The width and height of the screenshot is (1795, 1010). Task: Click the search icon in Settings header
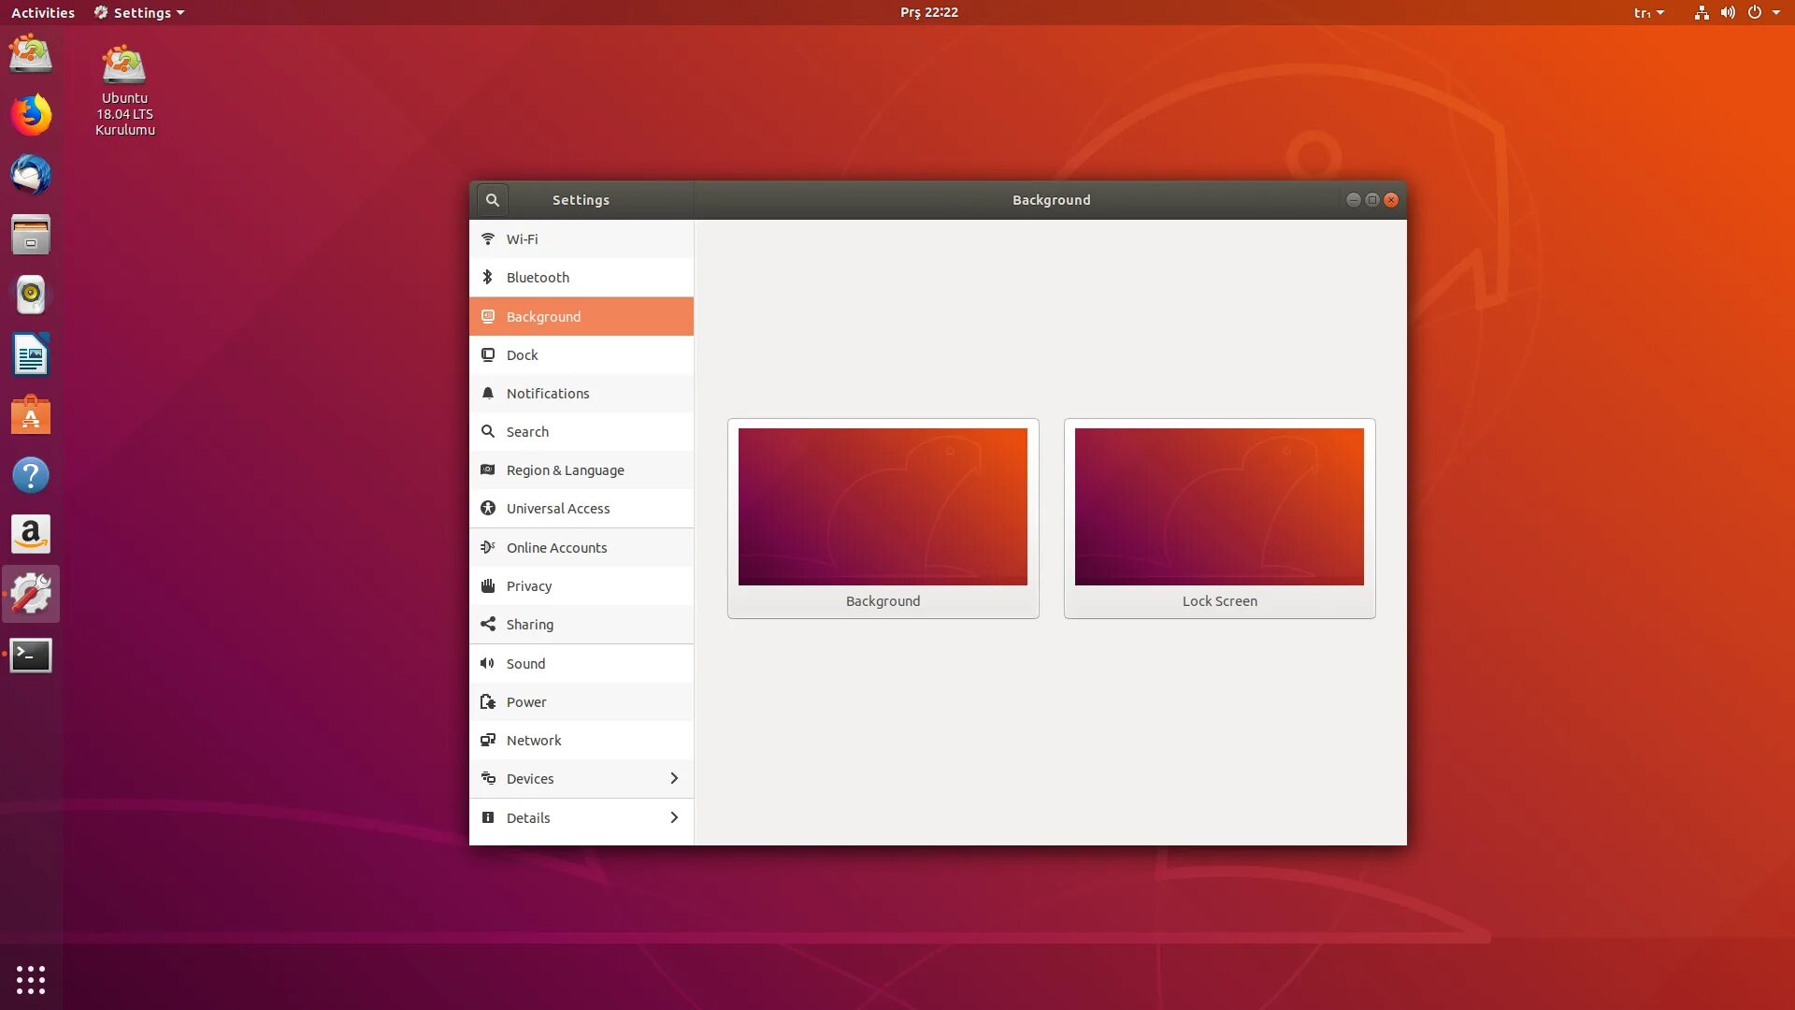(x=492, y=200)
